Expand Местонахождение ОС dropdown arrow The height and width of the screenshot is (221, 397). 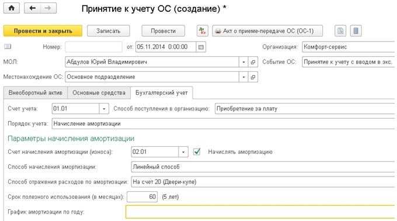pyautogui.click(x=243, y=77)
